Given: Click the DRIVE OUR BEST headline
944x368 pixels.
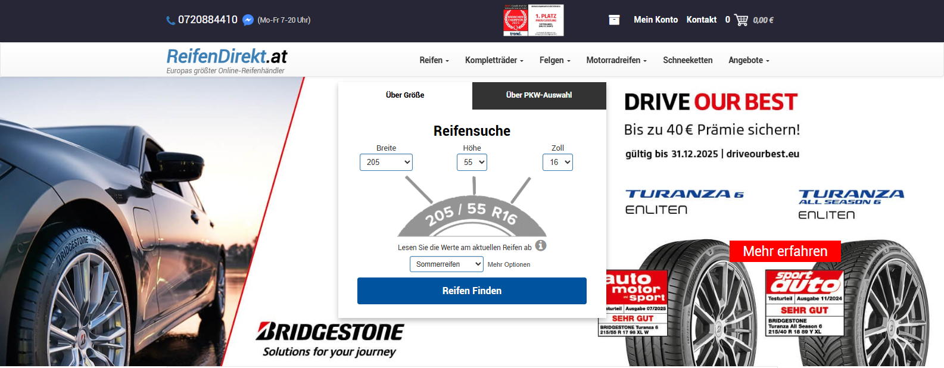Looking at the screenshot, I should [x=711, y=102].
